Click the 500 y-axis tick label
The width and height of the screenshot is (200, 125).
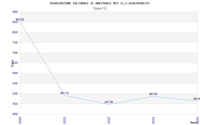15,93
